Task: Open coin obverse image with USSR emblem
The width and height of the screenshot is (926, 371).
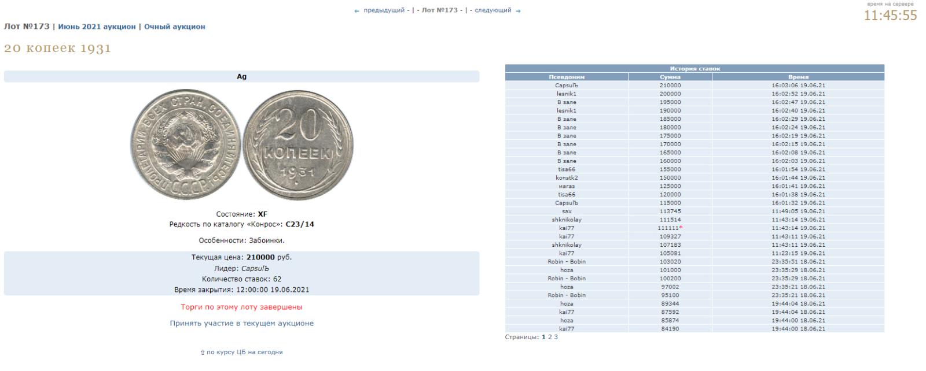Action: tap(185, 145)
